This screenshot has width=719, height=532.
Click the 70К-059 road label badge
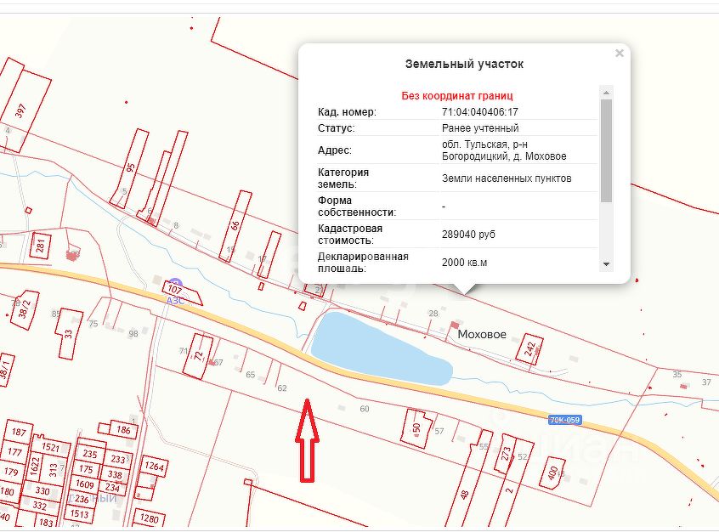(x=565, y=420)
